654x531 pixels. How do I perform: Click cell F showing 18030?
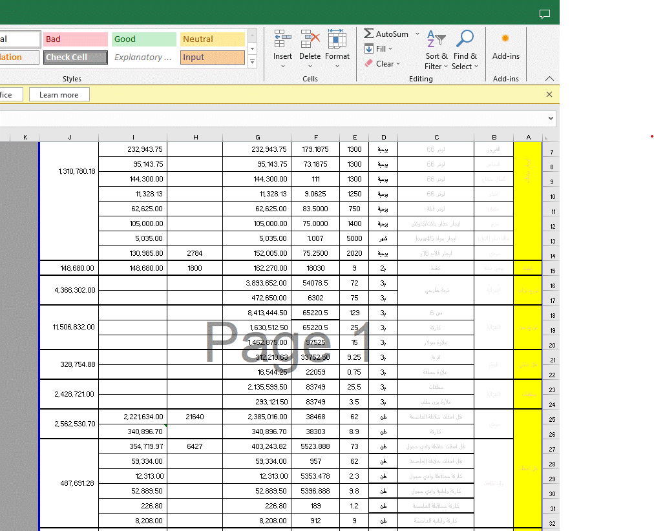315,268
